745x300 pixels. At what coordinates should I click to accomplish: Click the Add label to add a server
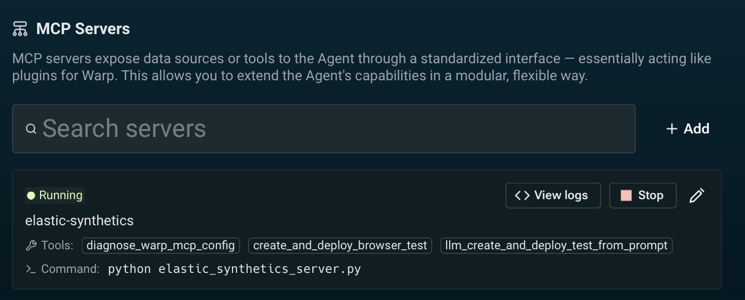pos(696,129)
